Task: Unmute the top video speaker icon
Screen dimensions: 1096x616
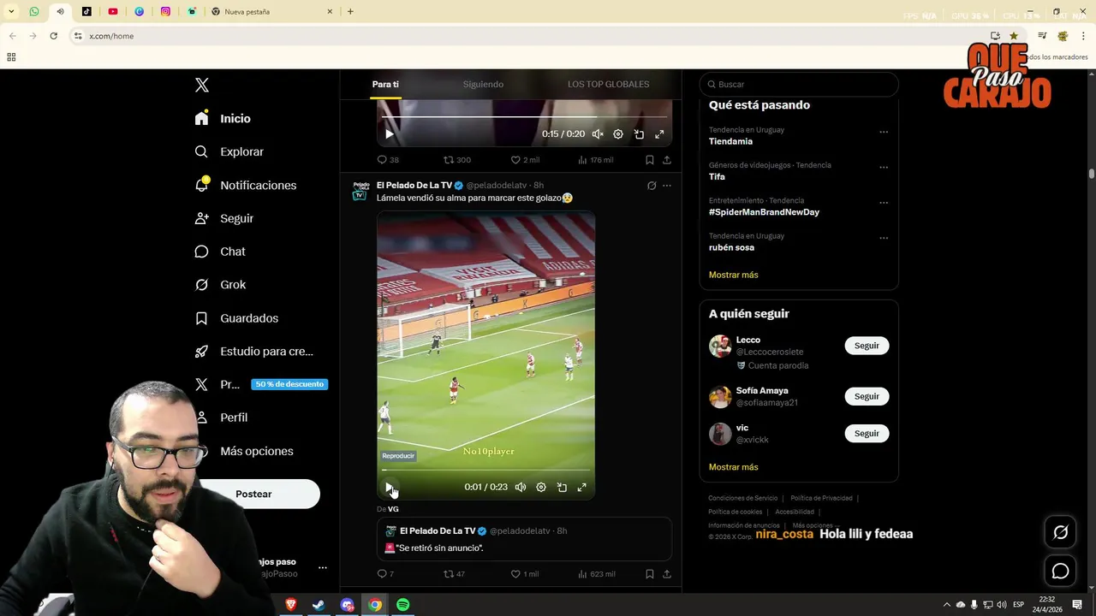Action: pos(598,134)
